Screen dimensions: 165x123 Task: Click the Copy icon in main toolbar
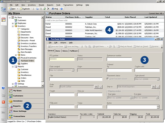(x=37, y=9)
